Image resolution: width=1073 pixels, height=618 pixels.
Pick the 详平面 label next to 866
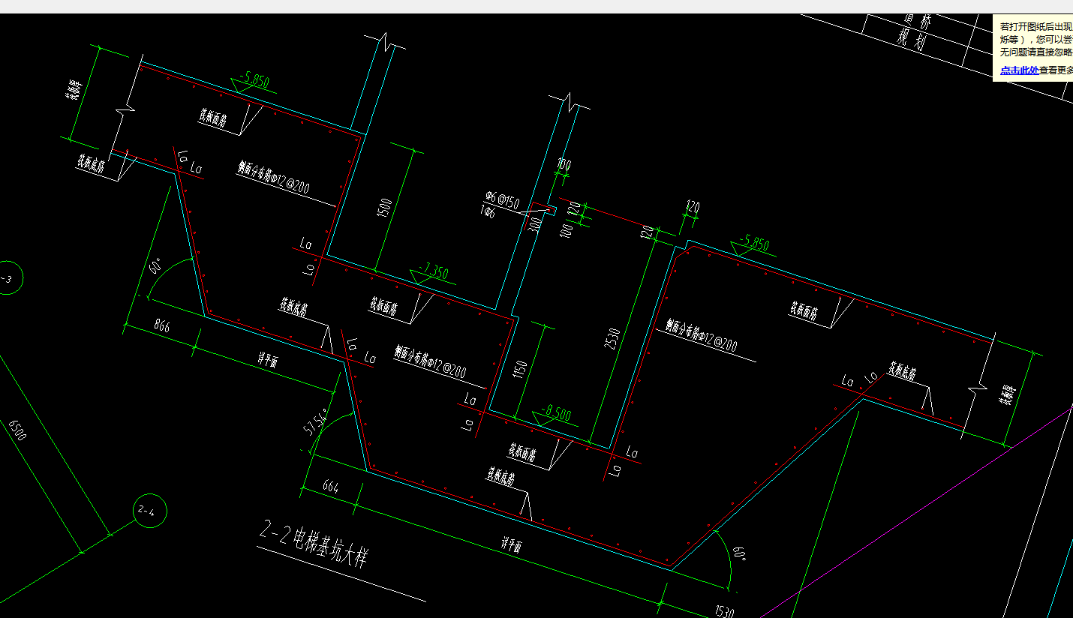(269, 360)
